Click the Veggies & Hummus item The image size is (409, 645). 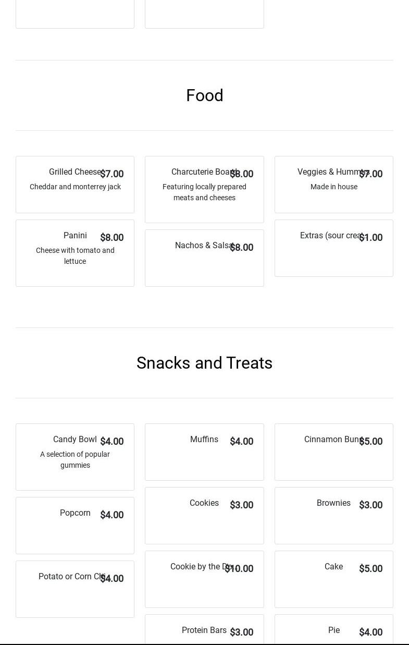tap(333, 185)
